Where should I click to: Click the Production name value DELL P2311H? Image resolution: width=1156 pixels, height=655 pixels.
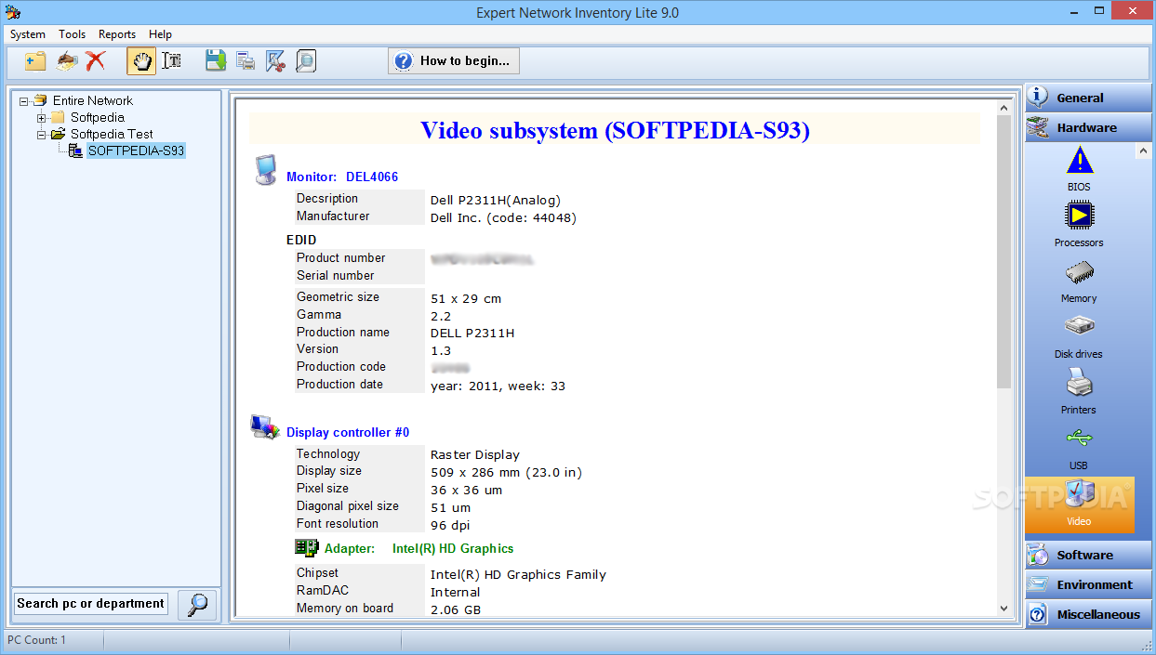[x=472, y=333]
